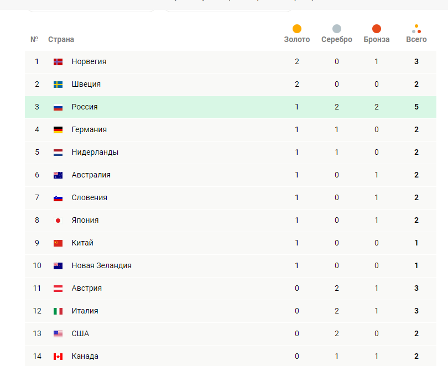448x366 pixels.
Task: Click the Norway flag icon
Action: (x=58, y=62)
